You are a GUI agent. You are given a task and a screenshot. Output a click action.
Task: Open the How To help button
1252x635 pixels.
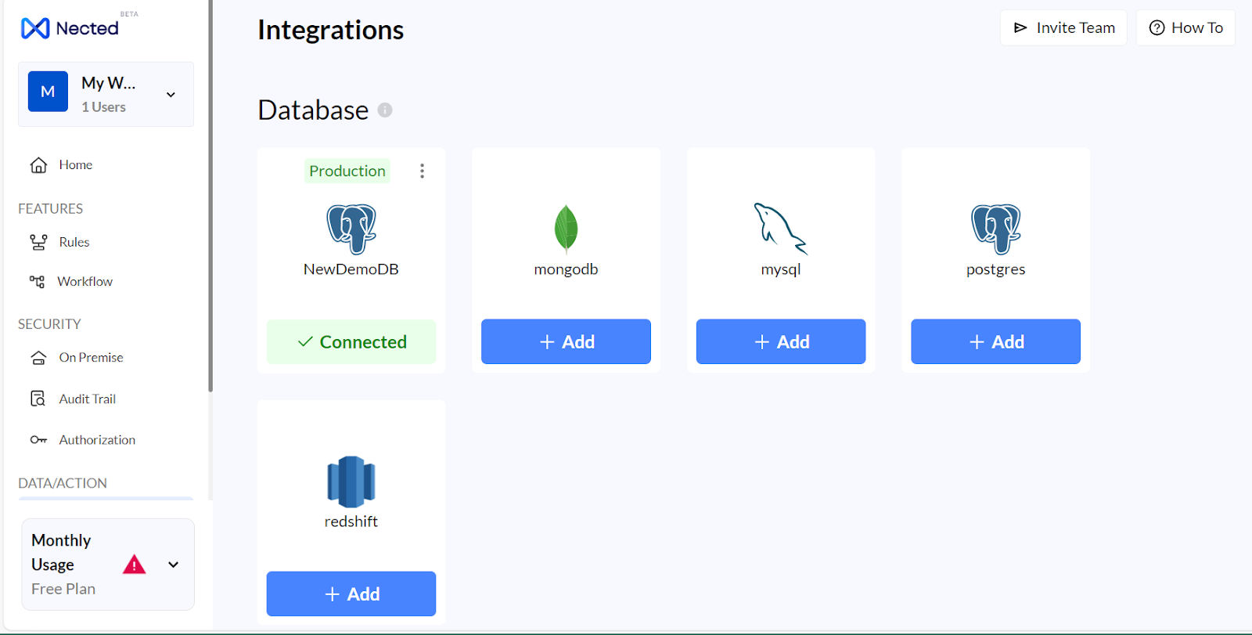pyautogui.click(x=1185, y=28)
